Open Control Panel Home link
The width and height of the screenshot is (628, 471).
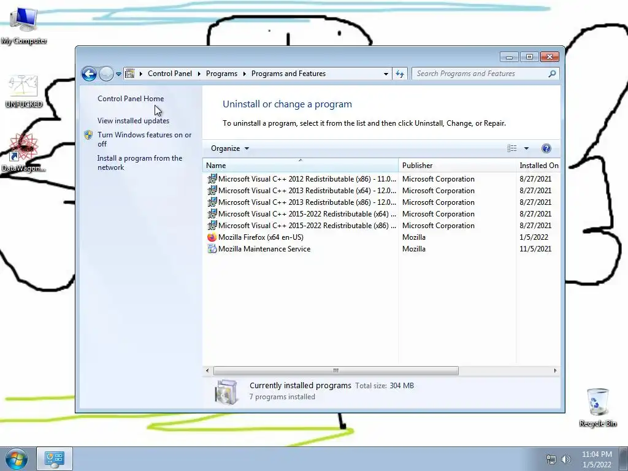[131, 99]
